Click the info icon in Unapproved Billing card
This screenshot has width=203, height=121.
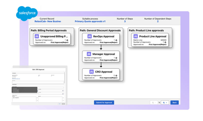coord(67,40)
